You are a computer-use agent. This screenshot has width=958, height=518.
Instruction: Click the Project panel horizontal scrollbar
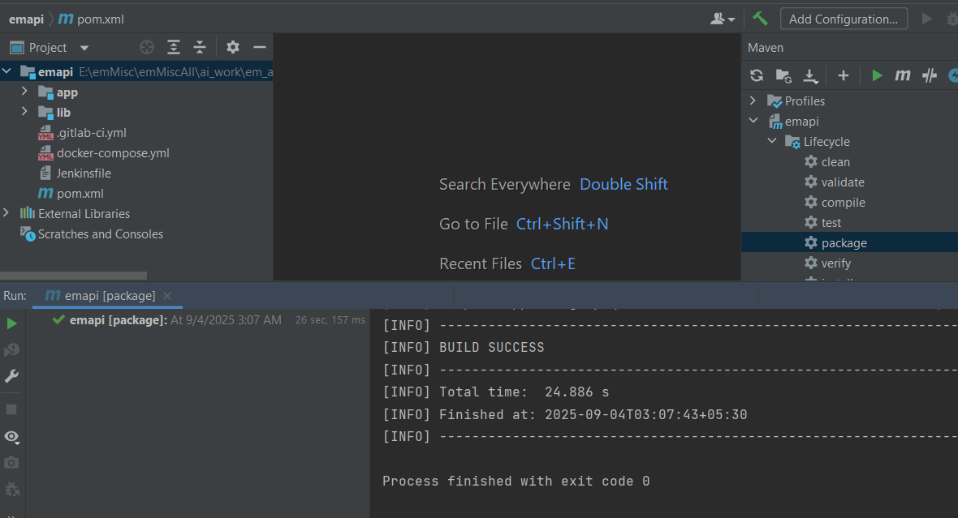click(x=73, y=276)
